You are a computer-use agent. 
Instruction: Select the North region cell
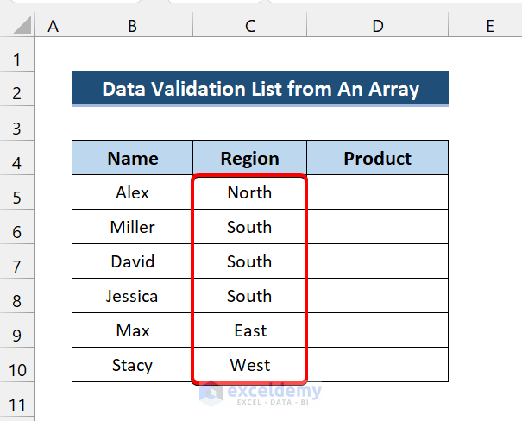click(x=249, y=192)
